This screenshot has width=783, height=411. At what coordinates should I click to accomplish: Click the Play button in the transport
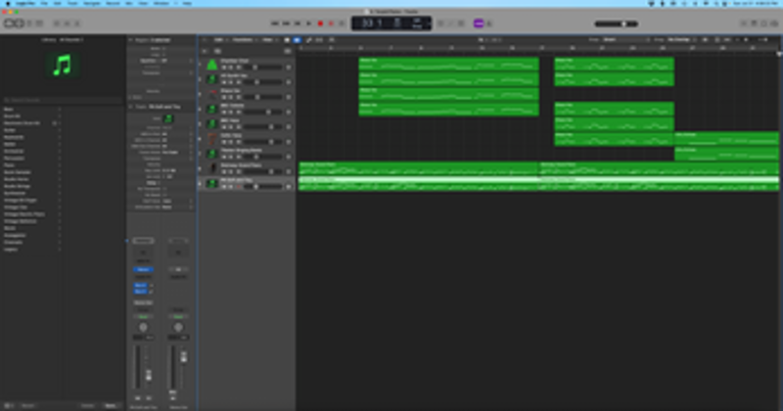(308, 23)
